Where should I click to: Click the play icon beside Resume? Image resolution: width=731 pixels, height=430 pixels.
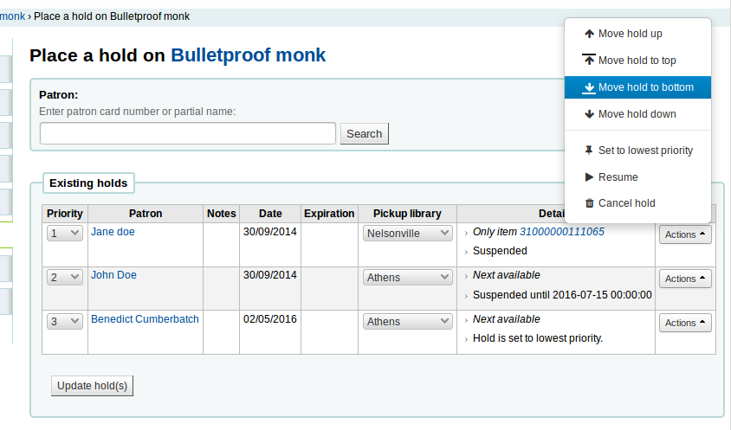tap(589, 177)
